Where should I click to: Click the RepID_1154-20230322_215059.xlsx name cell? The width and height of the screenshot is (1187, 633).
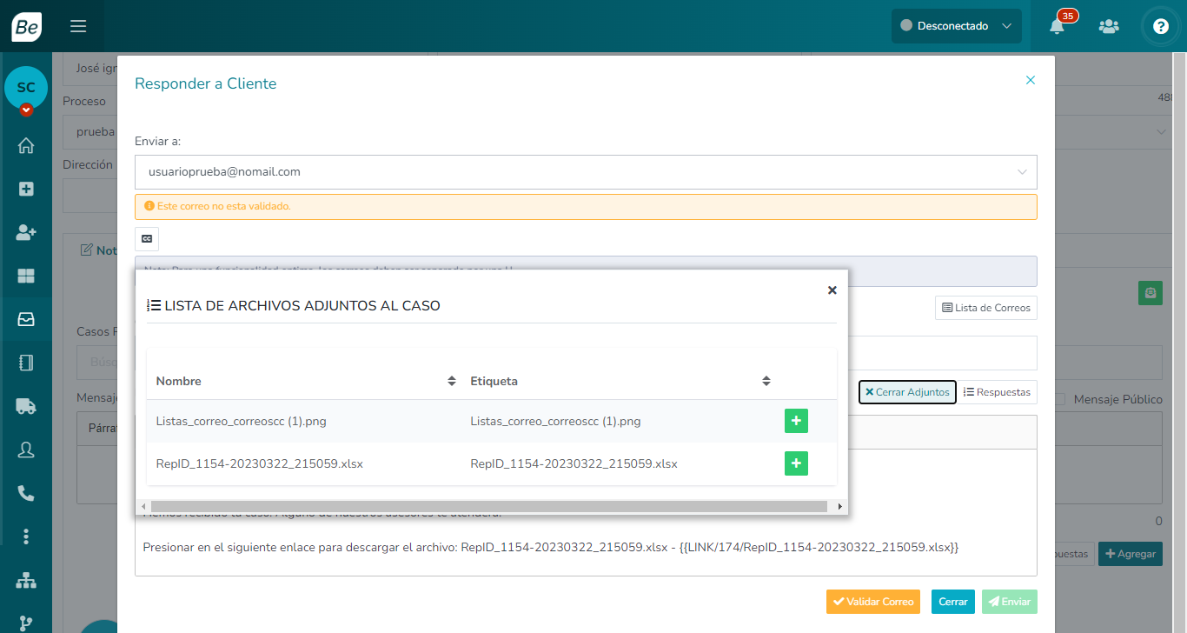coord(260,463)
